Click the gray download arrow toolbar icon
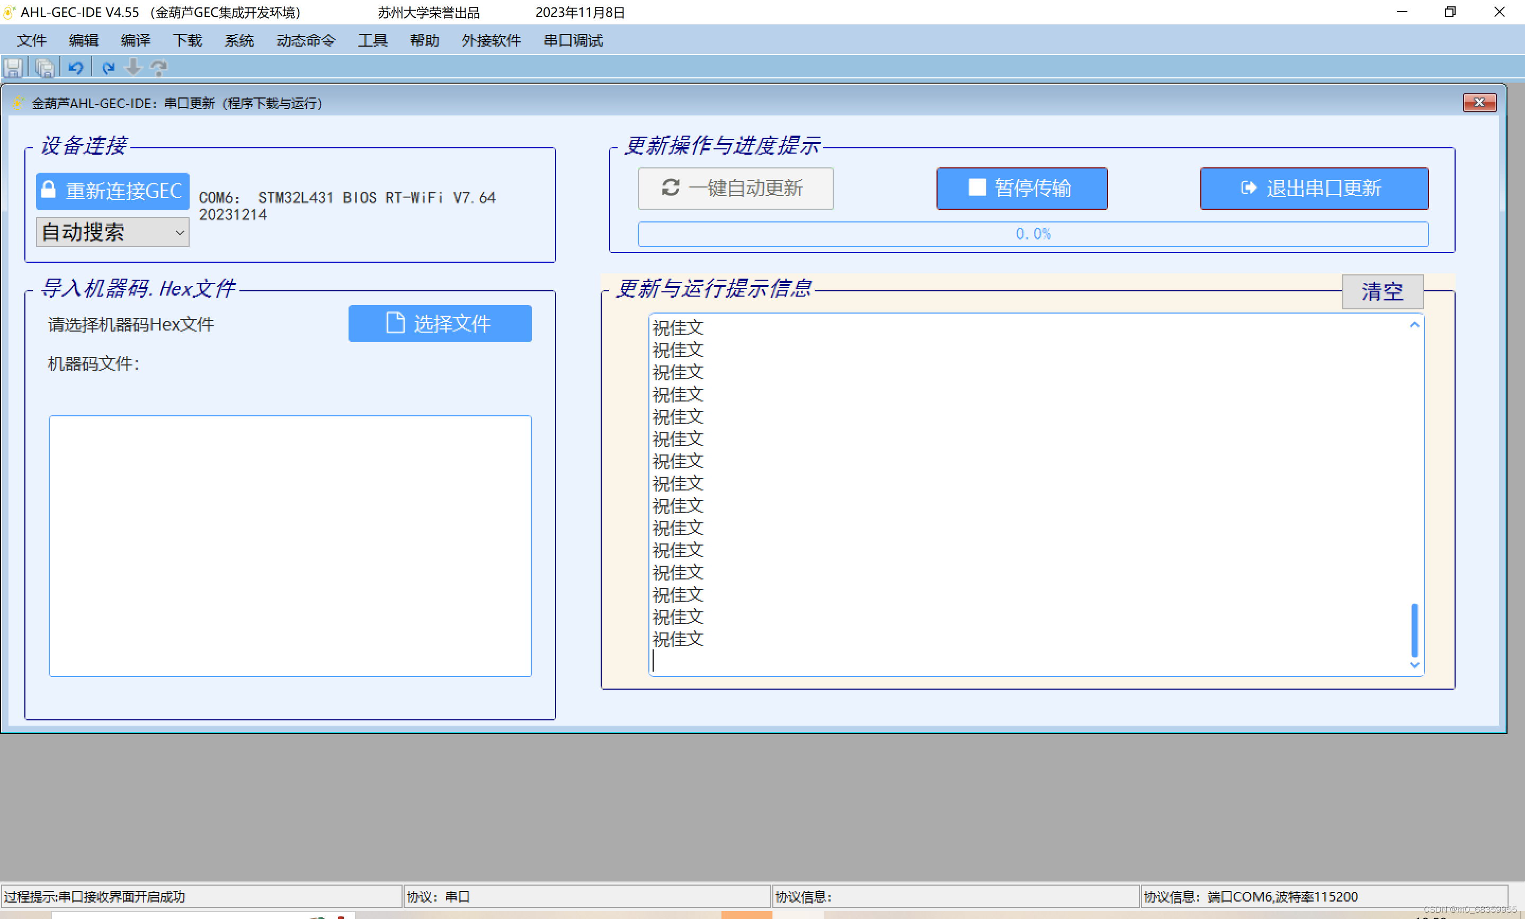The width and height of the screenshot is (1525, 919). 133,67
